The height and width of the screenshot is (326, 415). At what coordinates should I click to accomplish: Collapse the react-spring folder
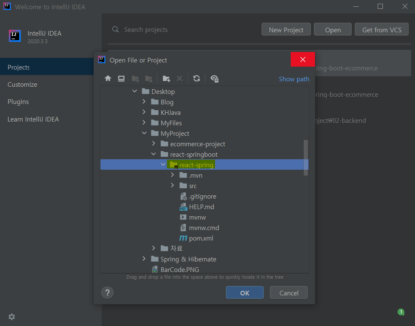[x=163, y=165]
